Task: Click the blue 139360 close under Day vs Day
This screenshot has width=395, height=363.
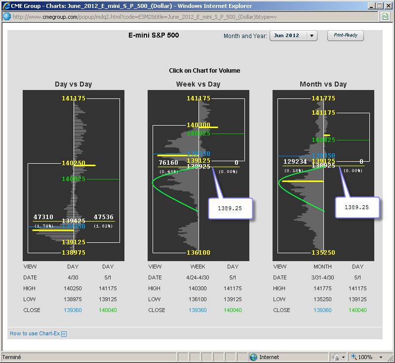Action: click(x=73, y=310)
